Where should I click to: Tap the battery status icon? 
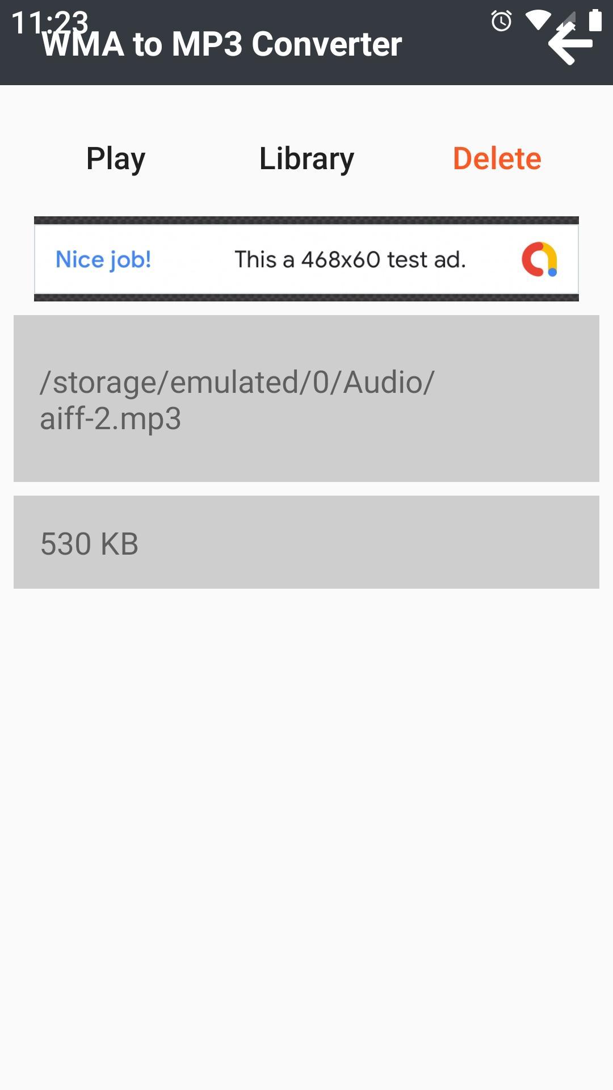point(595,20)
